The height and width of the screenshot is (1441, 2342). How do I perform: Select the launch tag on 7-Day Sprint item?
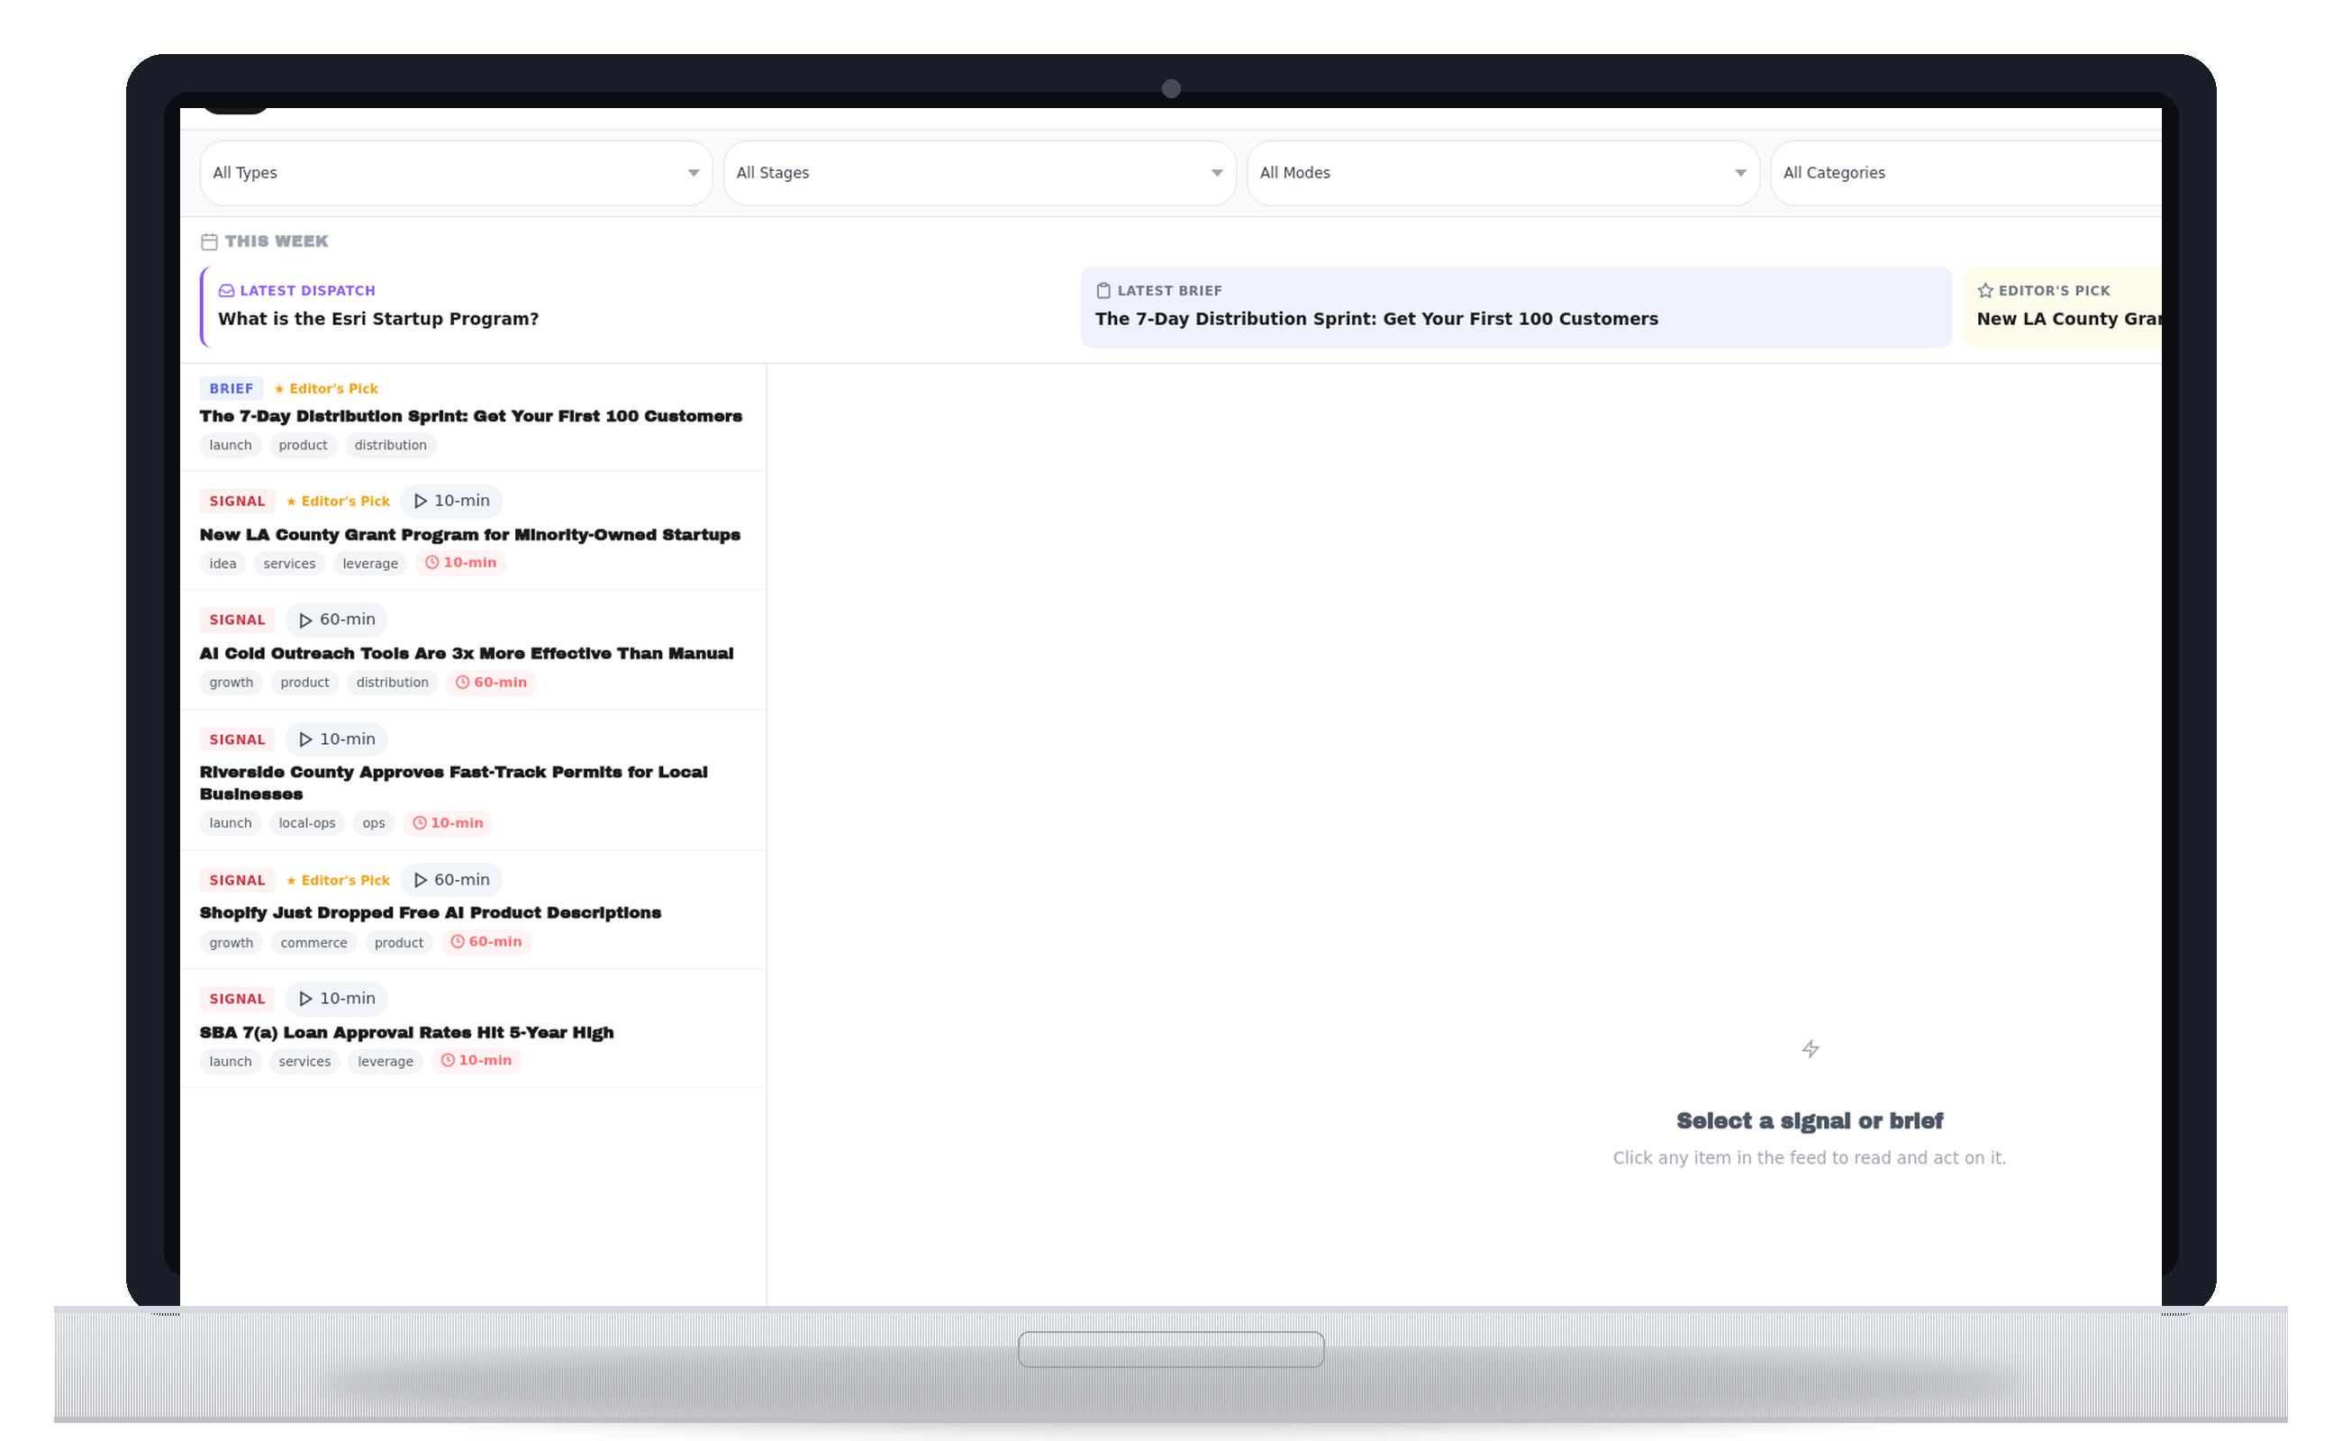(231, 445)
